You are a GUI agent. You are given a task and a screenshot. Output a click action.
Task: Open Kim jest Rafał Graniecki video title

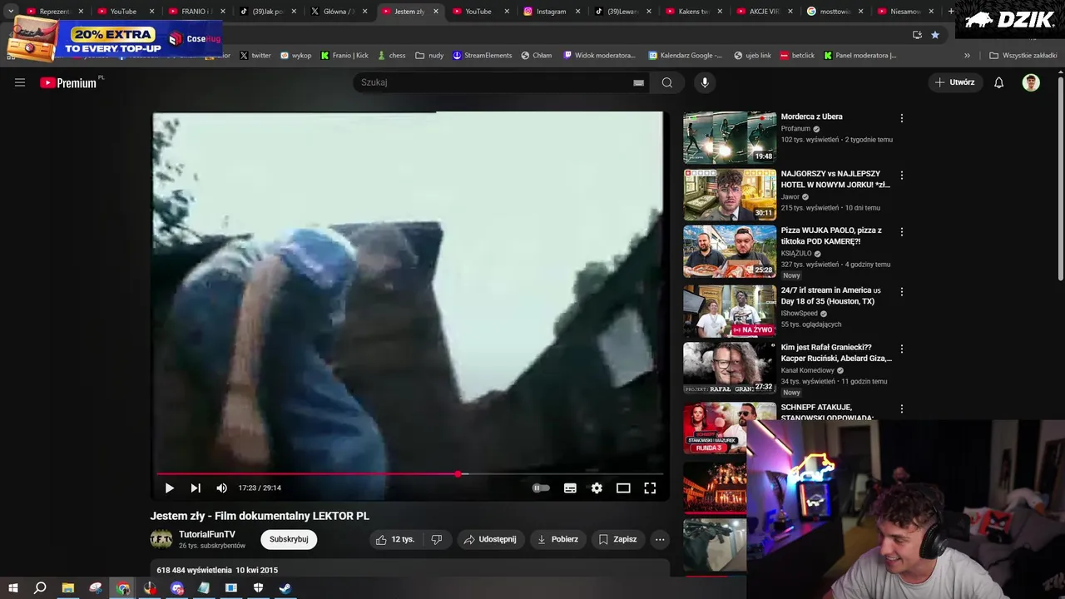coord(836,353)
